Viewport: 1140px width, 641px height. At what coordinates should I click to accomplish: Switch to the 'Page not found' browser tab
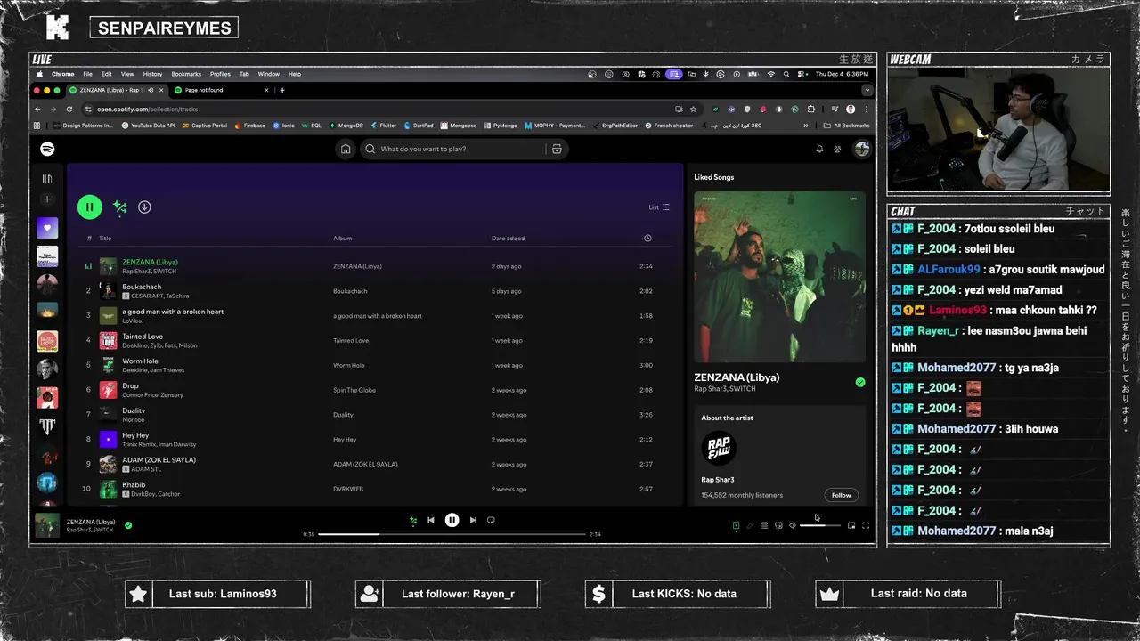223,90
